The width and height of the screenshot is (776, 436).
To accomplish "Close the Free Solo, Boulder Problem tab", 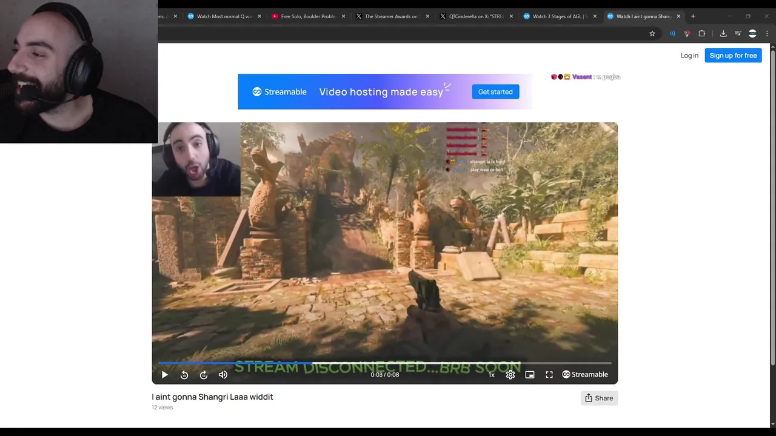I will point(343,16).
